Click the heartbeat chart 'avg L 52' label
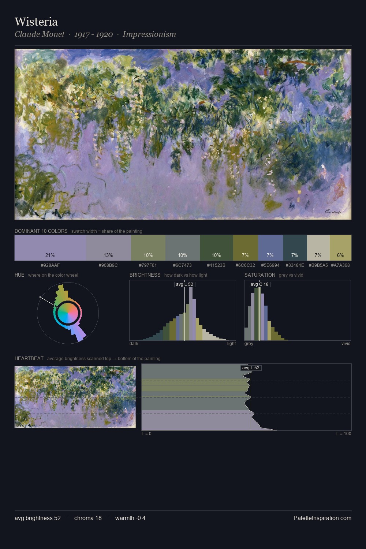Image resolution: width=366 pixels, height=549 pixels. pos(251,368)
